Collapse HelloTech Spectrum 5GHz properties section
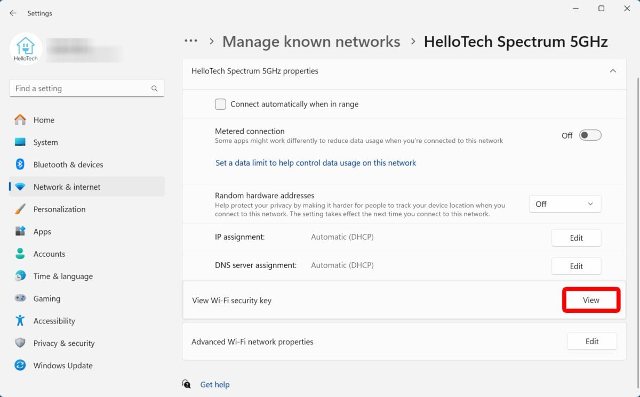Screen dimensions: 640x397 click(x=613, y=71)
